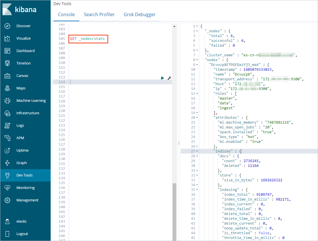The height and width of the screenshot is (241, 318).
Task: Open Graph icon in sidebar
Action: coord(7,163)
